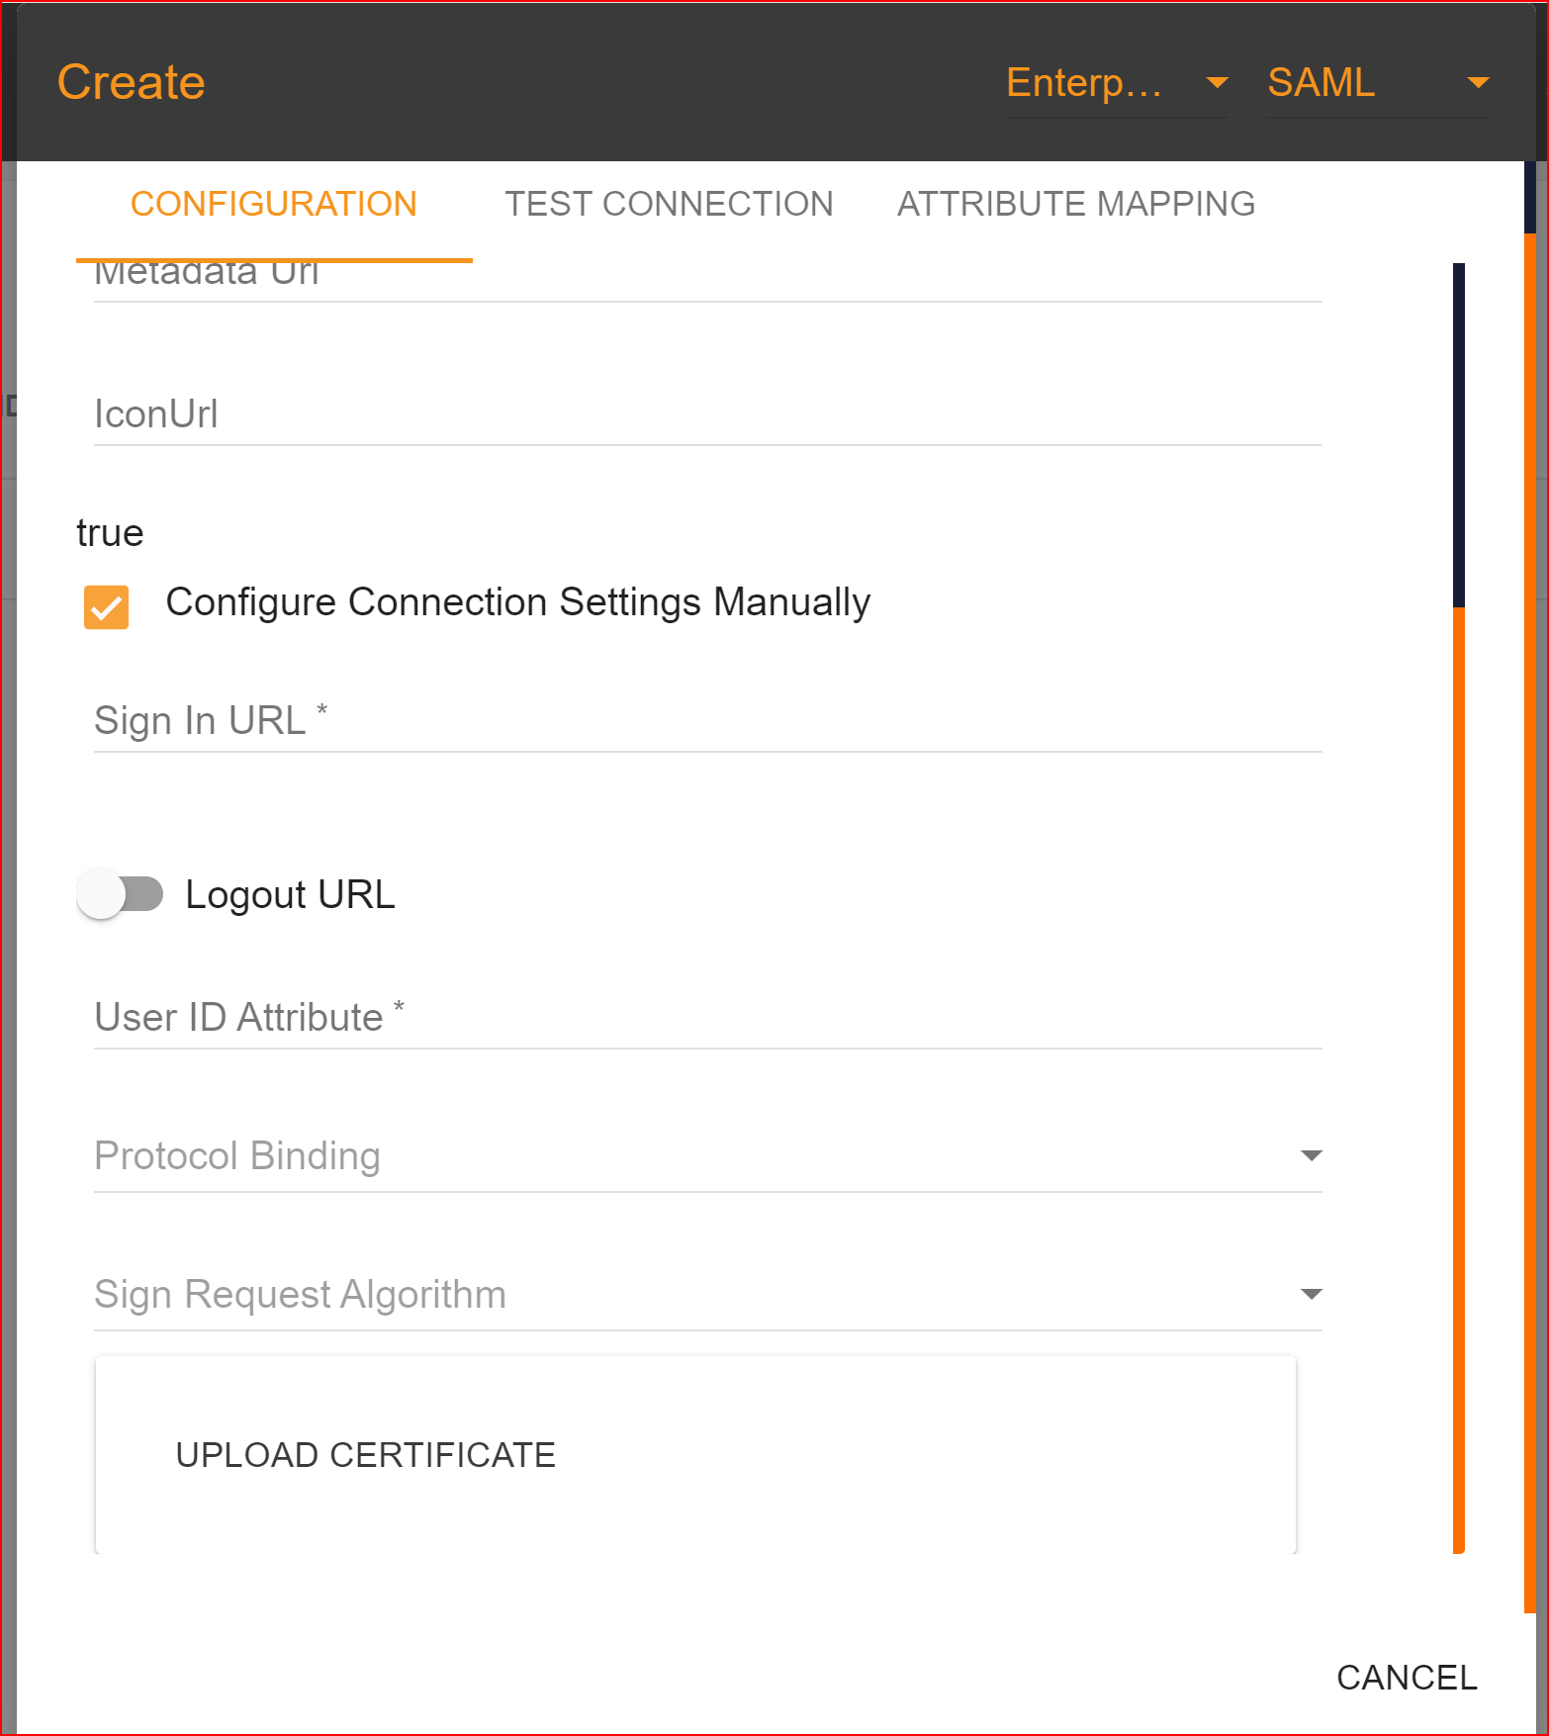Click the Protocol Binding caret icon

click(x=1312, y=1155)
